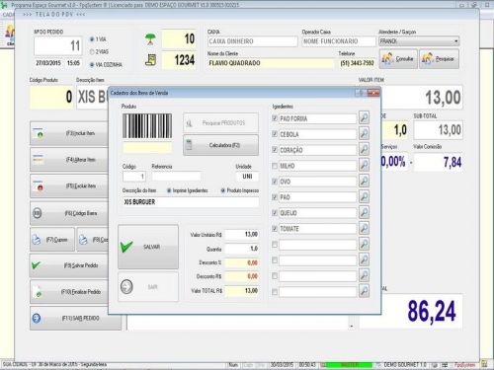Click the (F11) SAIR PEDIDO button

click(x=76, y=319)
